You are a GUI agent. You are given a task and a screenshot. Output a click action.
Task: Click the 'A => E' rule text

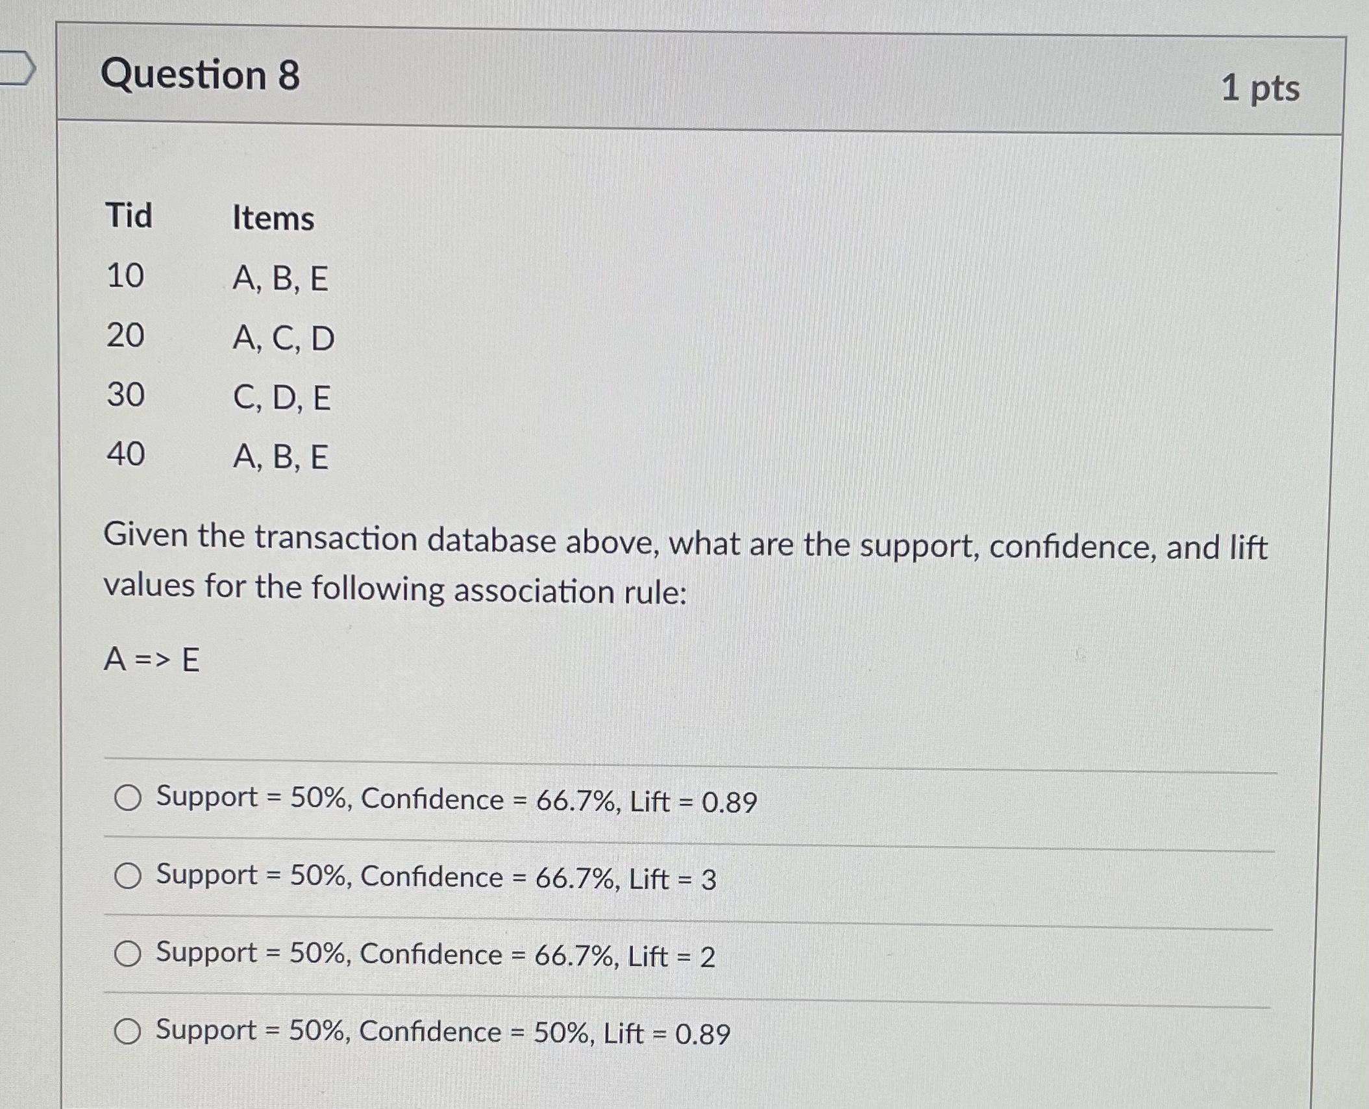point(150,660)
